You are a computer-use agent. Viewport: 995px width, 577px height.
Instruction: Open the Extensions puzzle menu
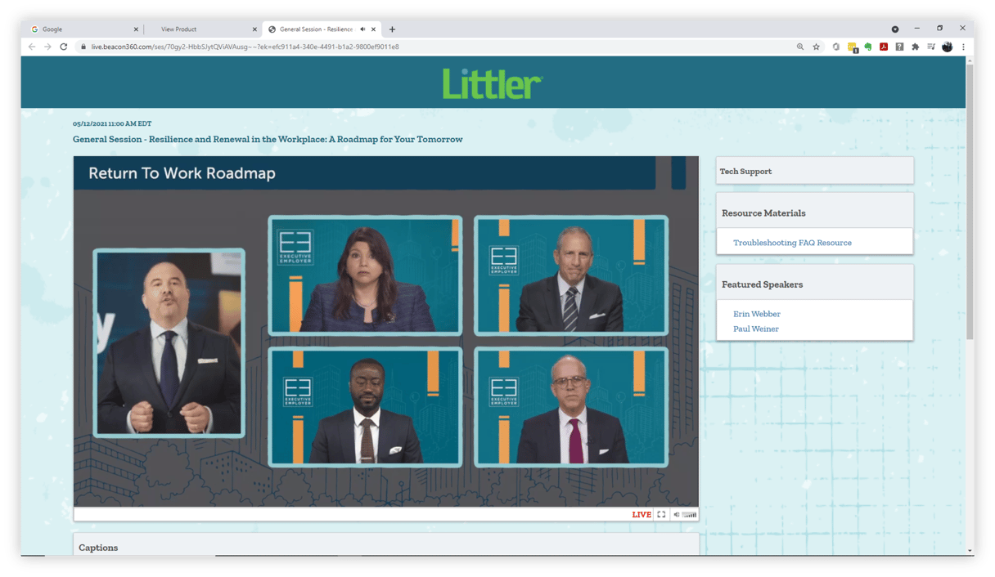pos(916,47)
